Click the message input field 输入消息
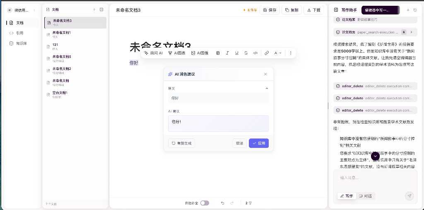The image size is (424, 210). point(375,178)
